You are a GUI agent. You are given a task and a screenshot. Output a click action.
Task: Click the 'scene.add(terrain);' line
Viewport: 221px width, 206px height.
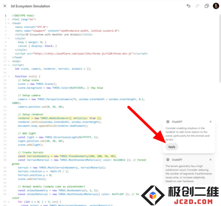coord(32,179)
